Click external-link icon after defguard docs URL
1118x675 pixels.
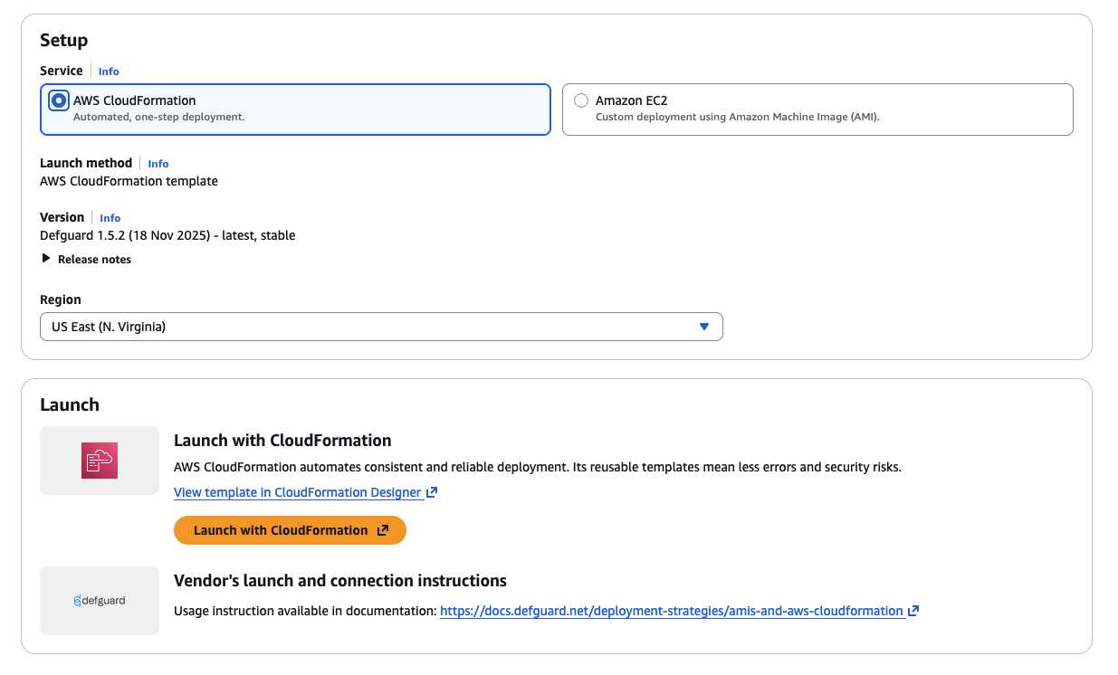[x=913, y=611]
